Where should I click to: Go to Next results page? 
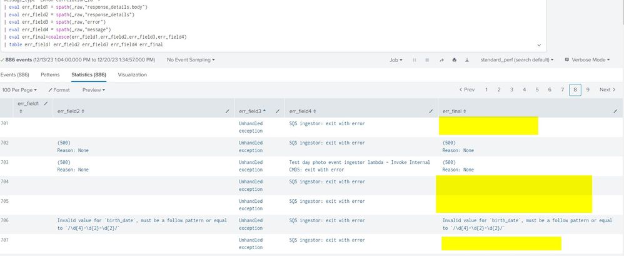point(607,90)
